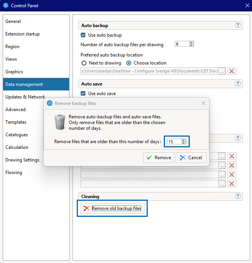Viewport: 252px width, 263px height.
Task: Select the Choose location radio option
Action: point(129,63)
